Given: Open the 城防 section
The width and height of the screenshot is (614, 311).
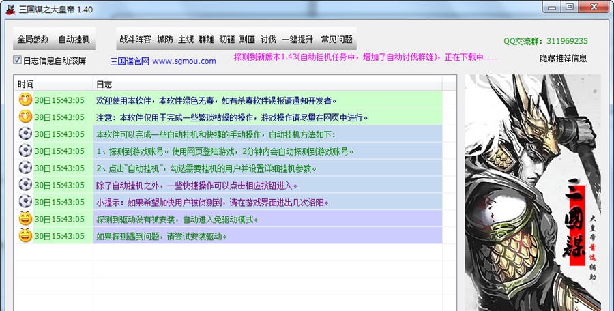Looking at the screenshot, I should pos(165,39).
